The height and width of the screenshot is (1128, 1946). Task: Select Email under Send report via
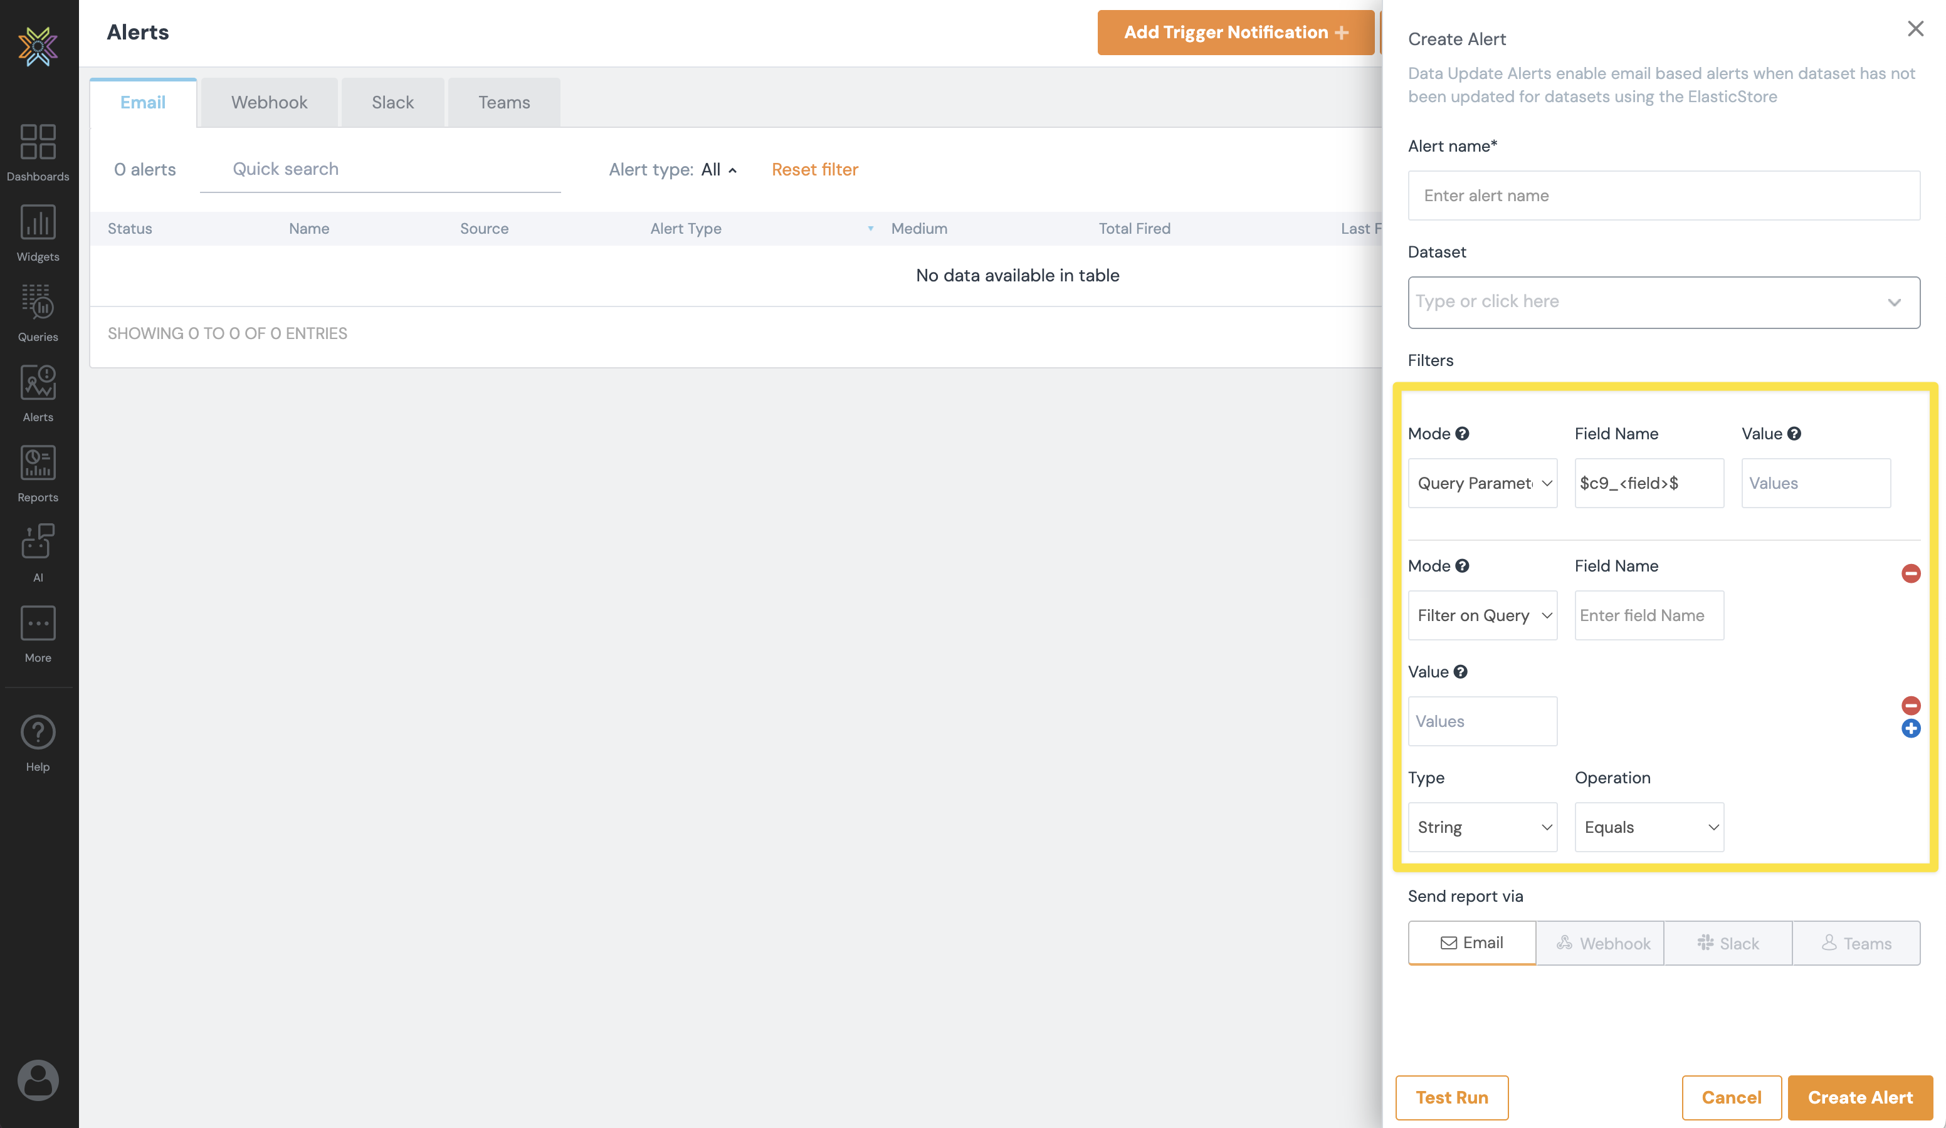(x=1471, y=942)
